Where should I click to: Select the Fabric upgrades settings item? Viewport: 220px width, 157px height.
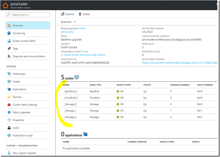[28, 112]
